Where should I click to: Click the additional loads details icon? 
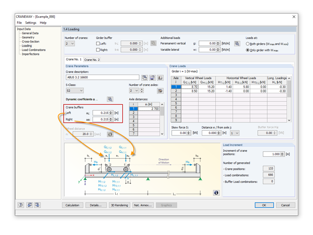tap(237, 43)
